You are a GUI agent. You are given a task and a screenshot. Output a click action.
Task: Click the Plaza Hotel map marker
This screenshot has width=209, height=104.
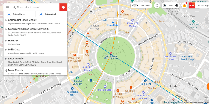pyautogui.click(x=113, y=22)
